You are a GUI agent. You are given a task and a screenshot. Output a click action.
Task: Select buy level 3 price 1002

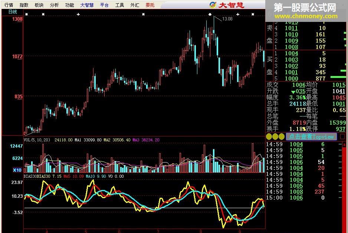click(x=291, y=66)
